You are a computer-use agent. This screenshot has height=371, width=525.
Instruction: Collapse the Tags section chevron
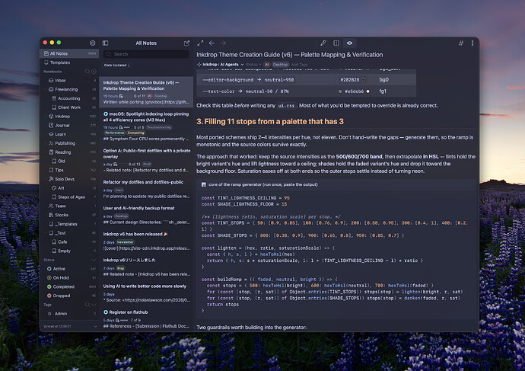click(94, 305)
